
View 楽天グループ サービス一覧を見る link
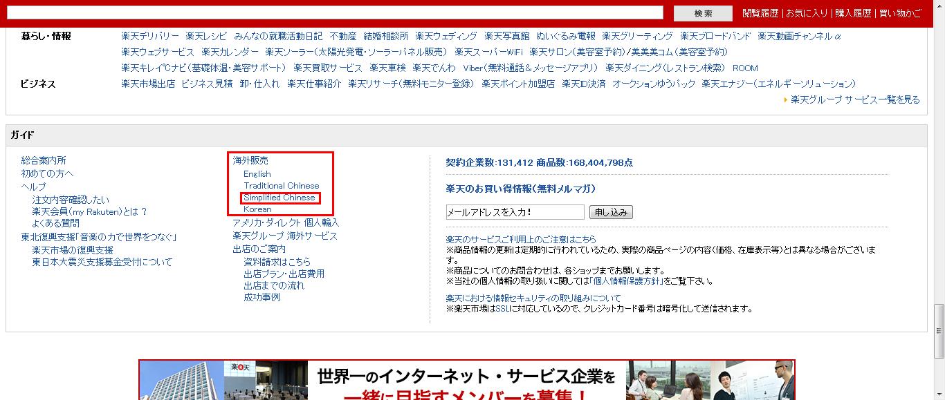(x=855, y=99)
